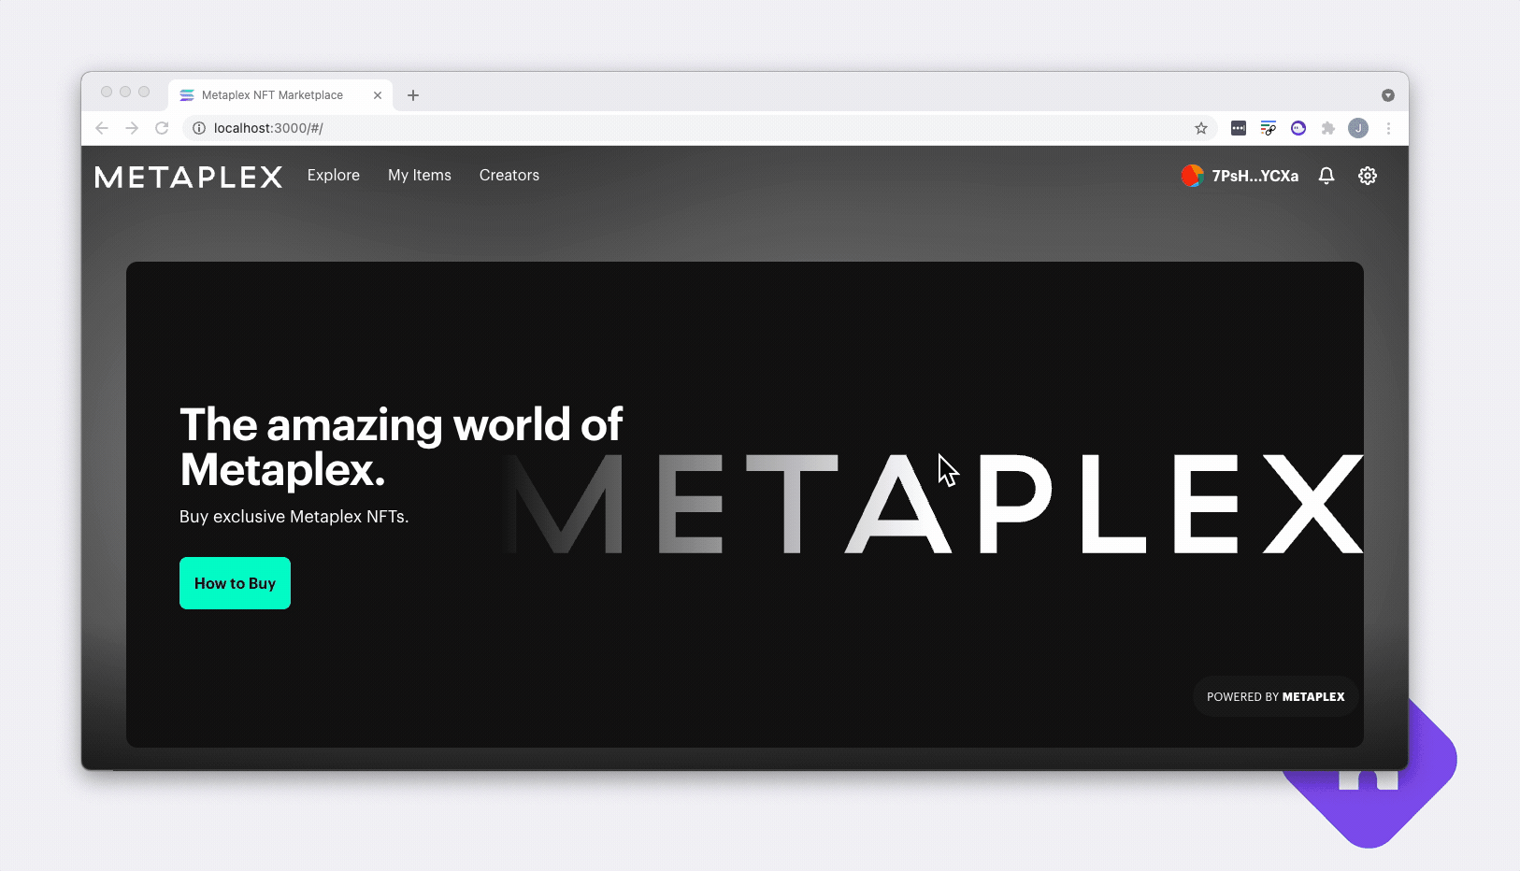The image size is (1520, 871).
Task: Open the Extensions puzzle piece menu
Action: [1327, 128]
